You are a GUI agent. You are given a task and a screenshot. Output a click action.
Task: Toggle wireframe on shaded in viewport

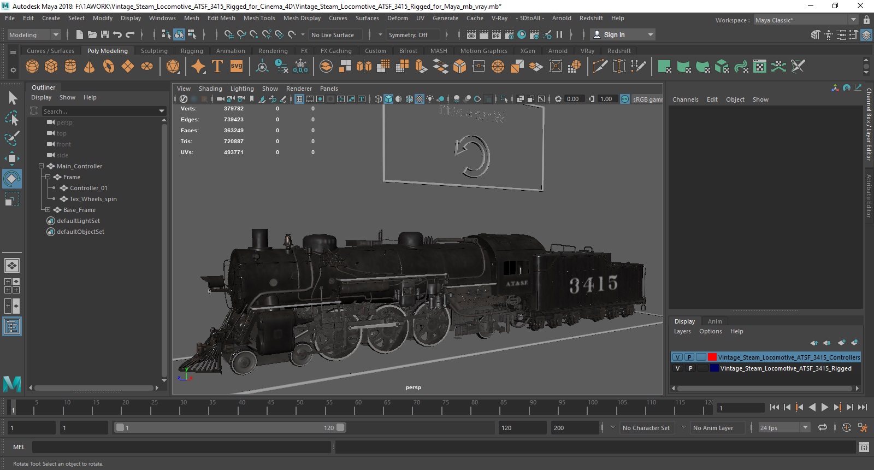[409, 99]
